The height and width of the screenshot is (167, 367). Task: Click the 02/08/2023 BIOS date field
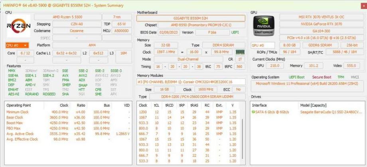169,33
